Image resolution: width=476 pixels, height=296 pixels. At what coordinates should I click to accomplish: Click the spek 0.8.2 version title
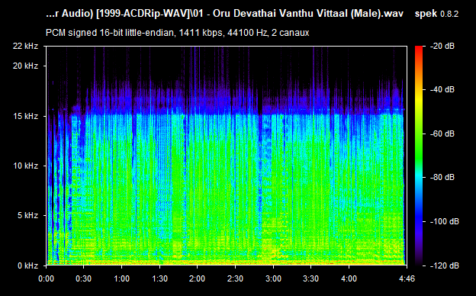click(x=436, y=14)
